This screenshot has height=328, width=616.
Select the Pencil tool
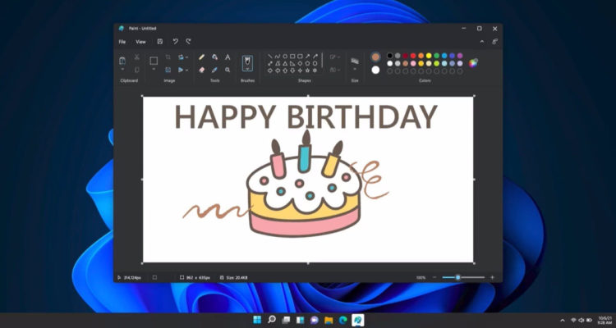(x=201, y=57)
